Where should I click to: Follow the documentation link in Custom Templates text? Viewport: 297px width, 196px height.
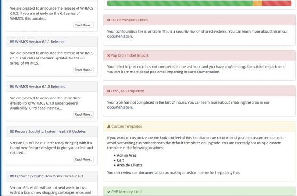click(x=152, y=173)
